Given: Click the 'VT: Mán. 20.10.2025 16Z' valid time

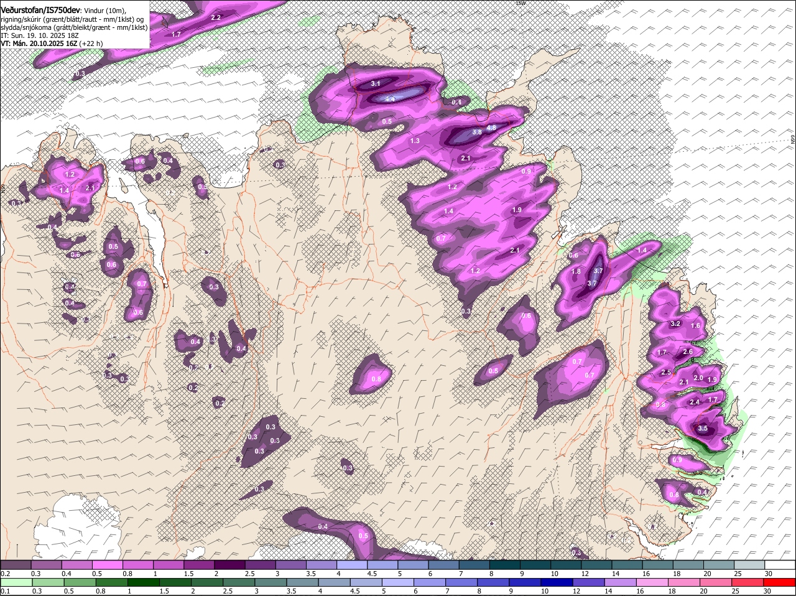Looking at the screenshot, I should (39, 44).
